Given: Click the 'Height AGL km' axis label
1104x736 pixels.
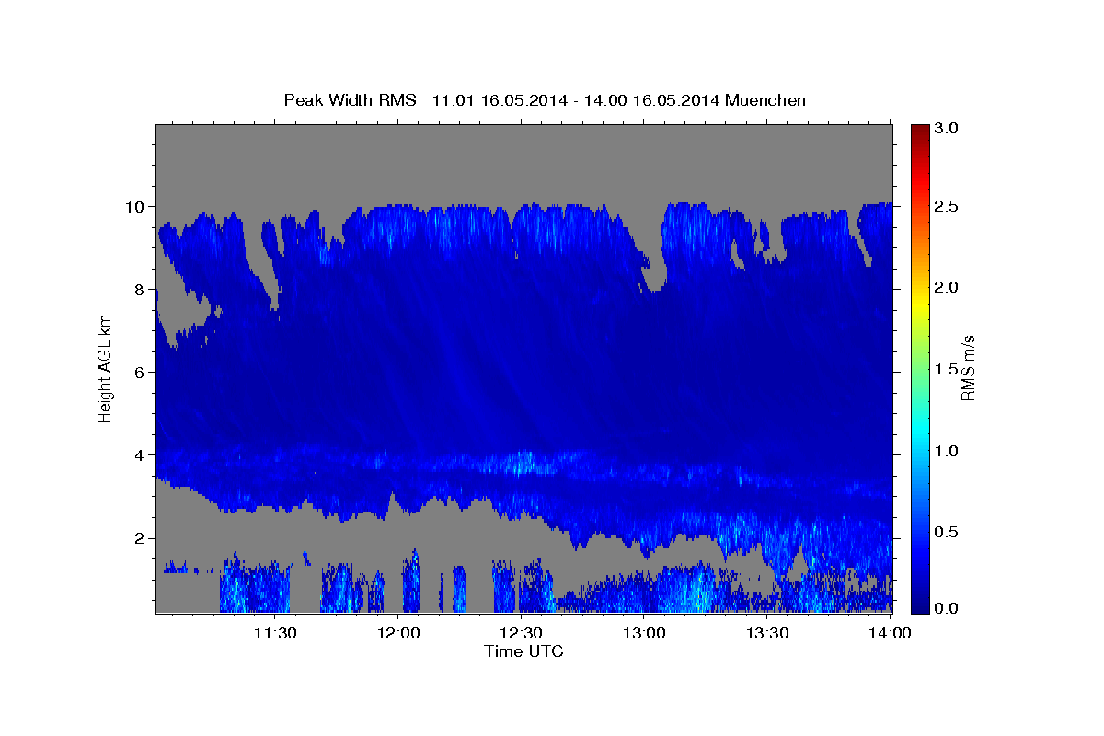Looking at the screenshot, I should coord(105,368).
